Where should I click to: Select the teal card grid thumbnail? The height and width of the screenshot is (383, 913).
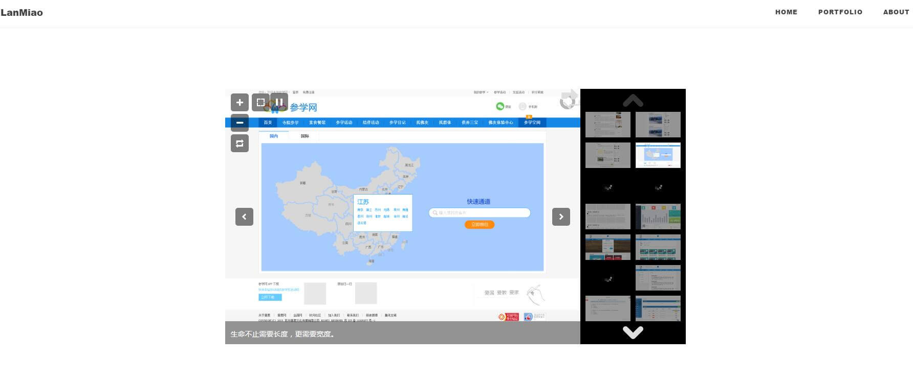pyautogui.click(x=658, y=247)
